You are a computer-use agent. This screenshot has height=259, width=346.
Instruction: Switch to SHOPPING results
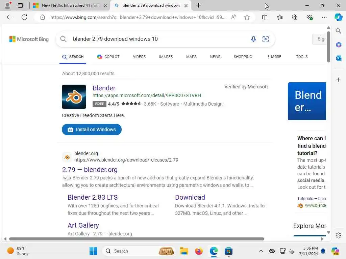click(243, 57)
